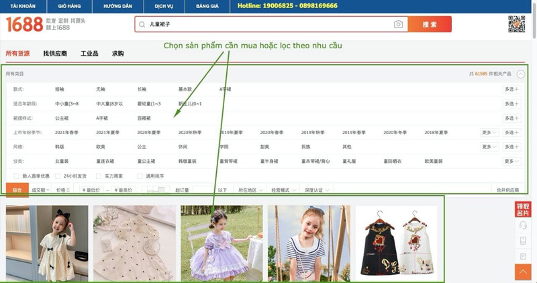Viewport: 537px width, 283px height.
Task: Filter by 无袖 style
Action: coord(101,89)
